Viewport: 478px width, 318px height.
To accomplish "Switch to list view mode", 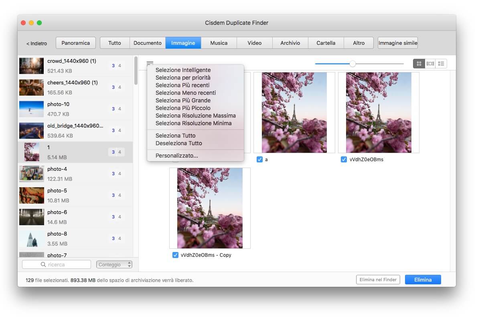I will [x=441, y=64].
